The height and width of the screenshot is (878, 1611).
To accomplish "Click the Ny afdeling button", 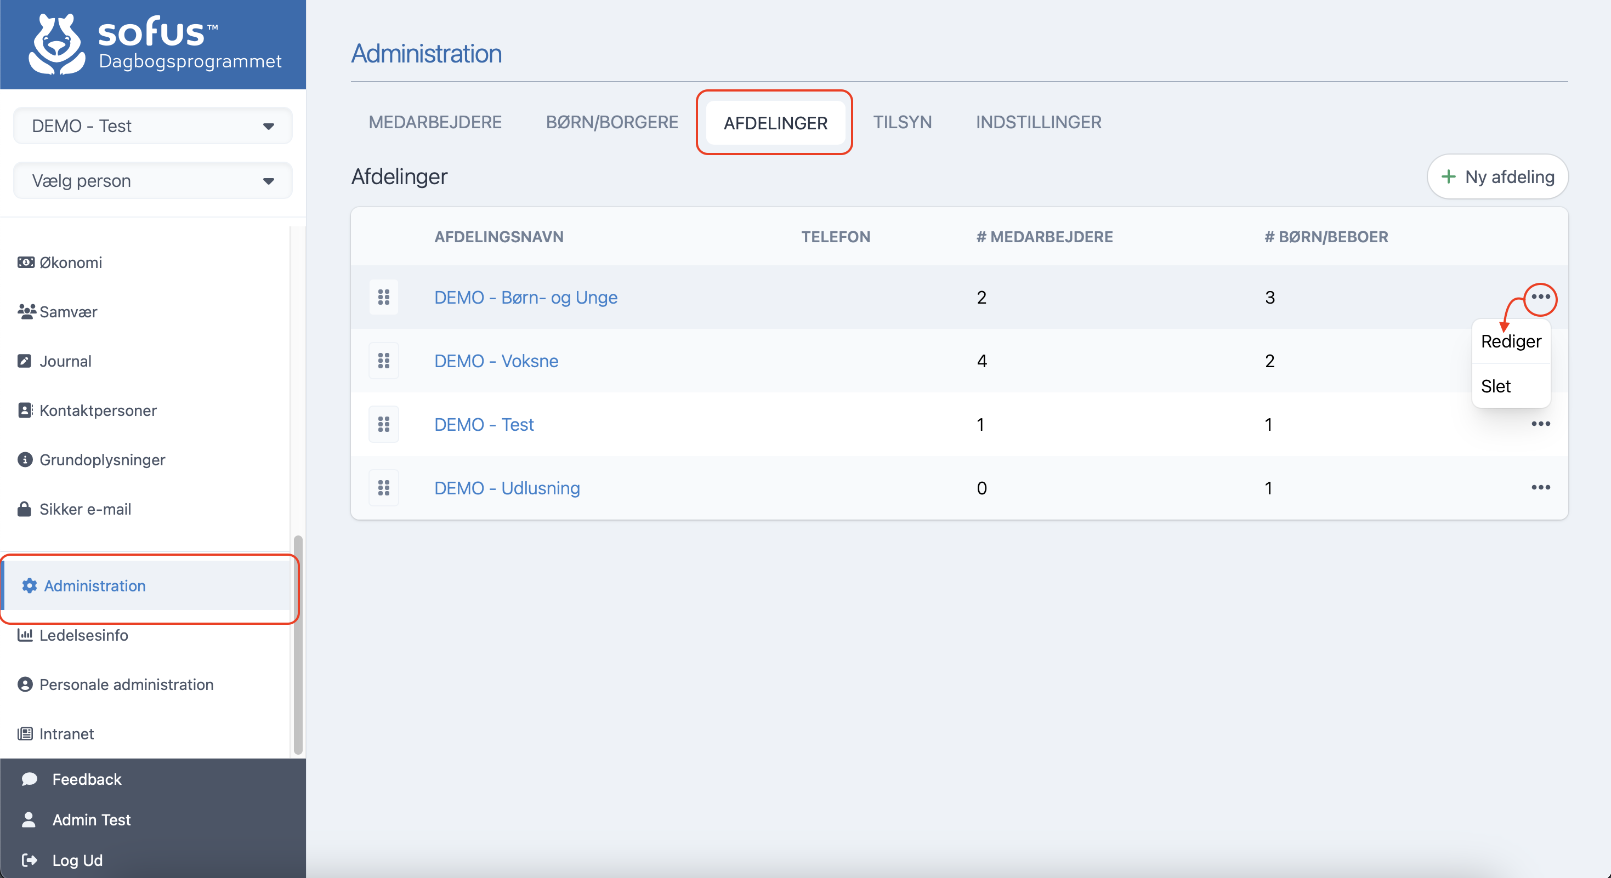I will click(x=1497, y=176).
